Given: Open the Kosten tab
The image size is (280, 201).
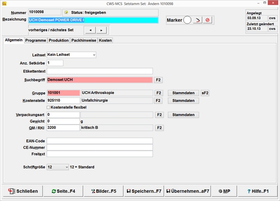Looking at the screenshot, I should click(x=105, y=40).
